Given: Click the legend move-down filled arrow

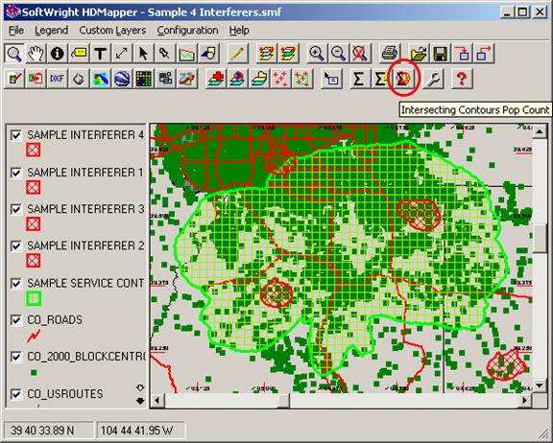Looking at the screenshot, I should click(x=140, y=401).
